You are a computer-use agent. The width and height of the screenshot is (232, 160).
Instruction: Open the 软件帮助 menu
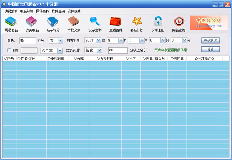coord(74,11)
